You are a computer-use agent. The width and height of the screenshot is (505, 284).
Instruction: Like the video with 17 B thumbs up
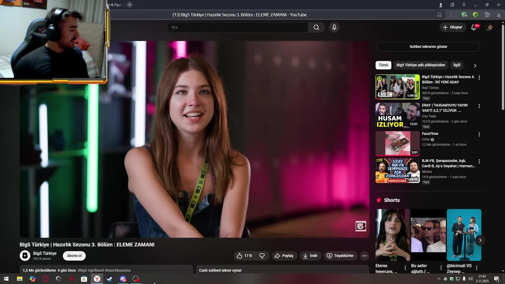pos(244,256)
